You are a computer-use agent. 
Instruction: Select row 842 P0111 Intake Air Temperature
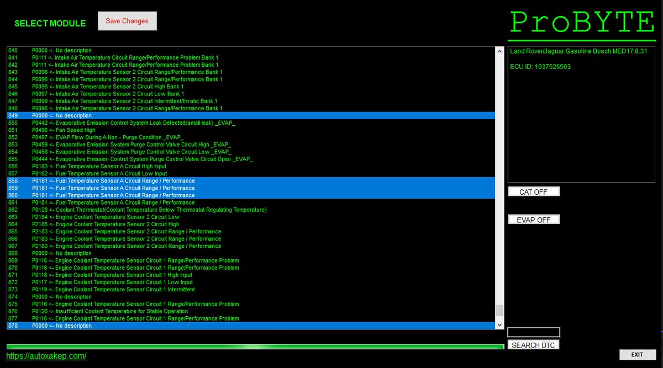(251, 65)
